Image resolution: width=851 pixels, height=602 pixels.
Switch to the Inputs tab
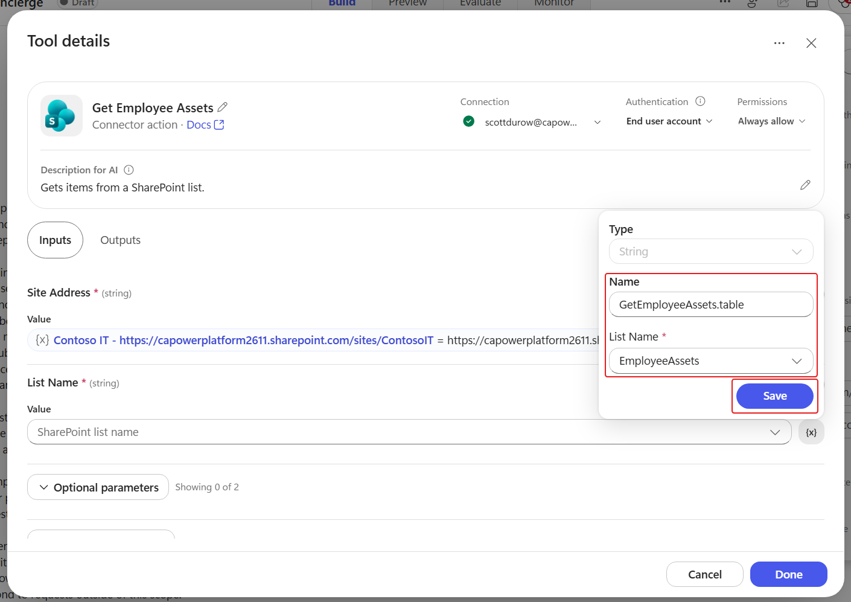(x=55, y=240)
